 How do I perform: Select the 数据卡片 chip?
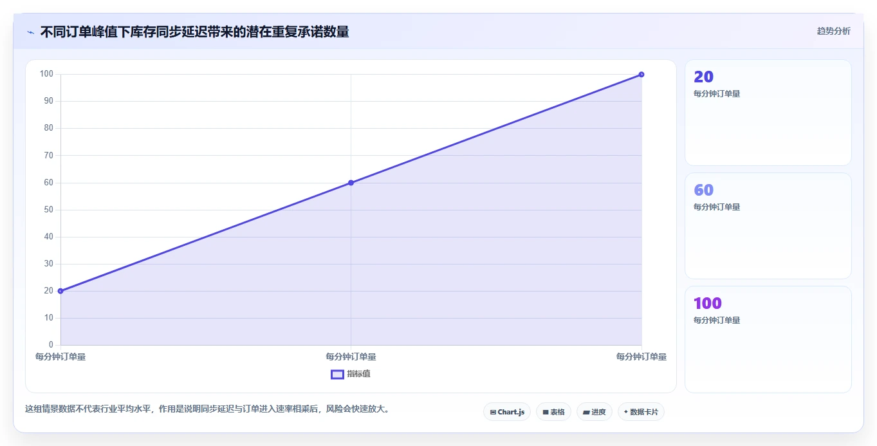tap(641, 412)
